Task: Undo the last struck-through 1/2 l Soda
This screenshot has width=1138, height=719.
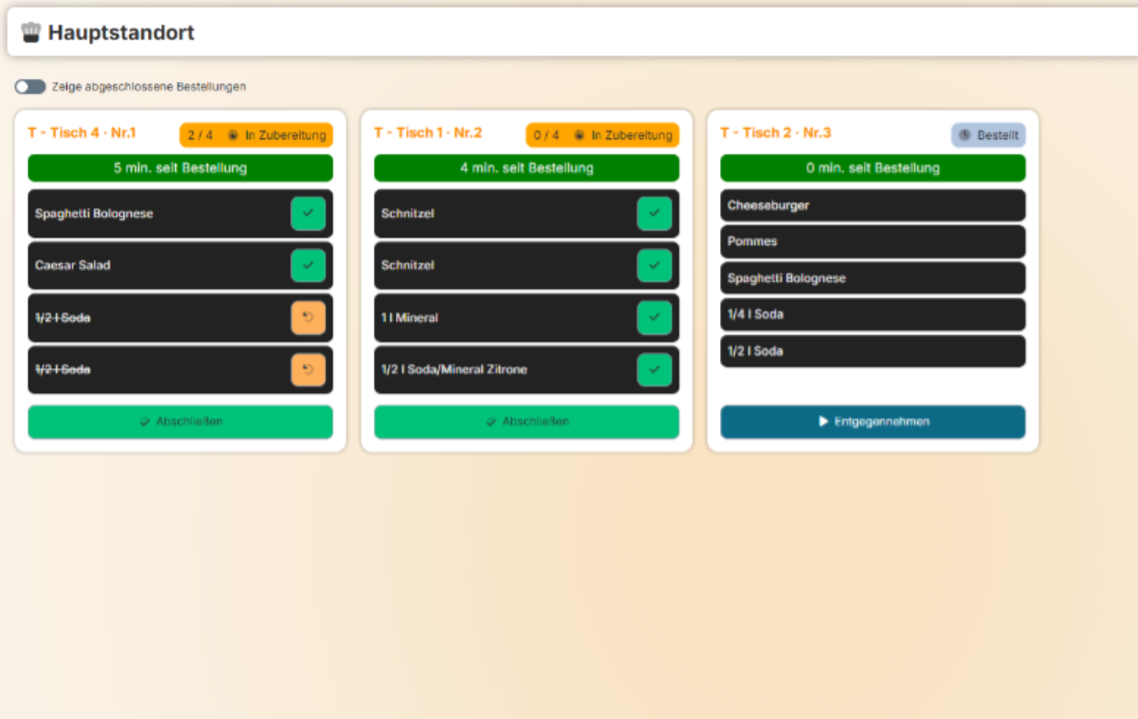Action: pyautogui.click(x=308, y=369)
